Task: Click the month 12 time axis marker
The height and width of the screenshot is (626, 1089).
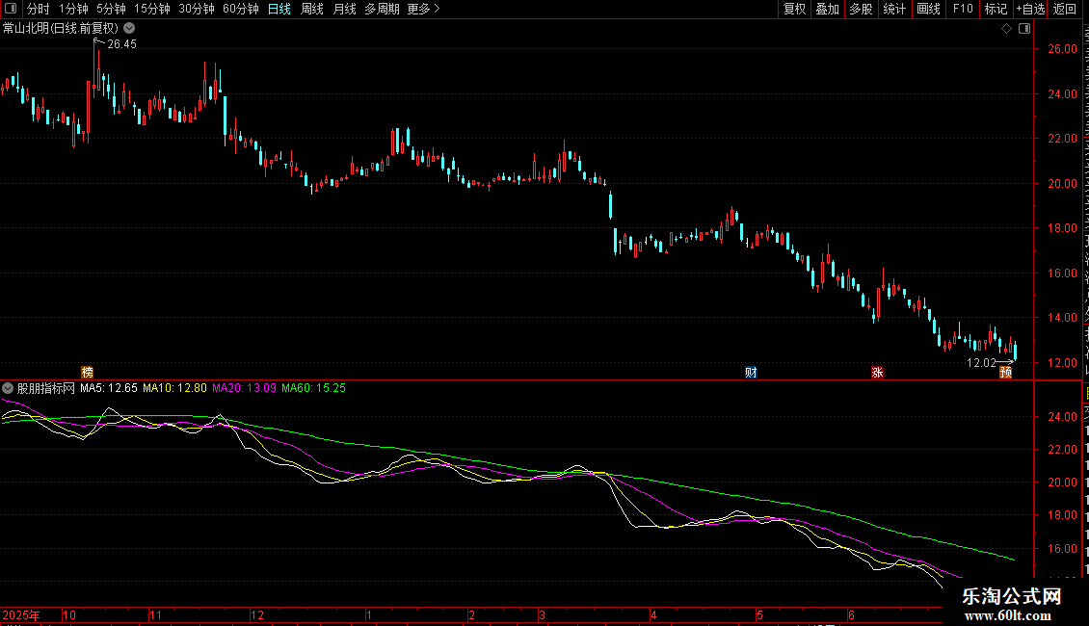Action: click(257, 614)
